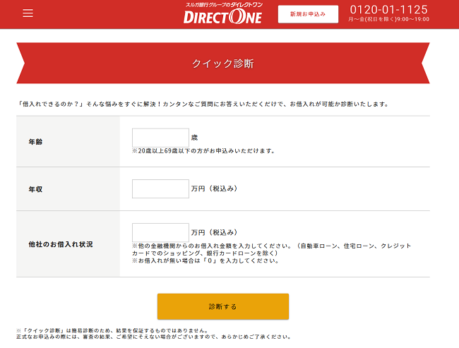Click 万円（税込み） beside the 年収 field
Screen dimensions: 459x348
coord(214,188)
